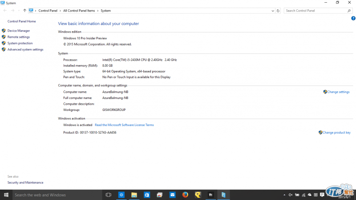This screenshot has width=356, height=200.
Task: Select System in the breadcrumb
Action: pos(106,11)
